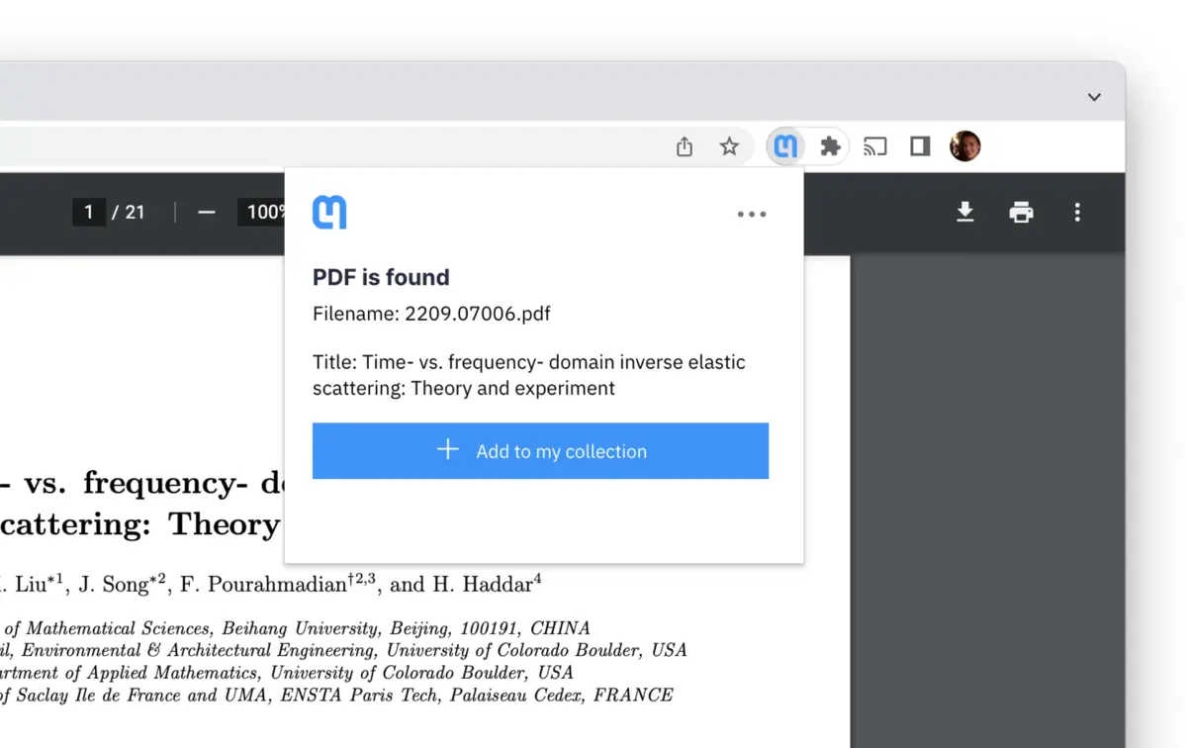This screenshot has height=748, width=1187.
Task: Select the filename 2209.07006.pdf text
Action: [431, 314]
